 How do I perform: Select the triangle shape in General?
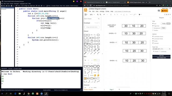click(x=88, y=41)
